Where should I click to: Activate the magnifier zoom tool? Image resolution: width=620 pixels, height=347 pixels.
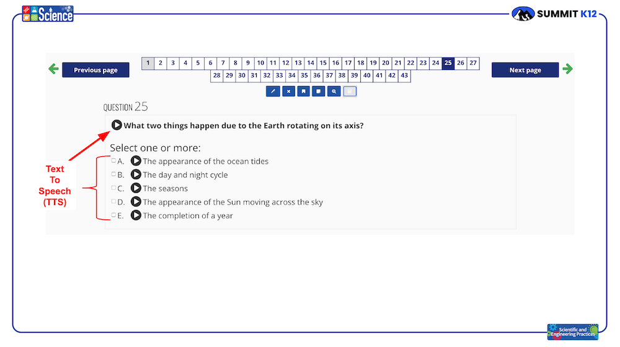(x=334, y=91)
